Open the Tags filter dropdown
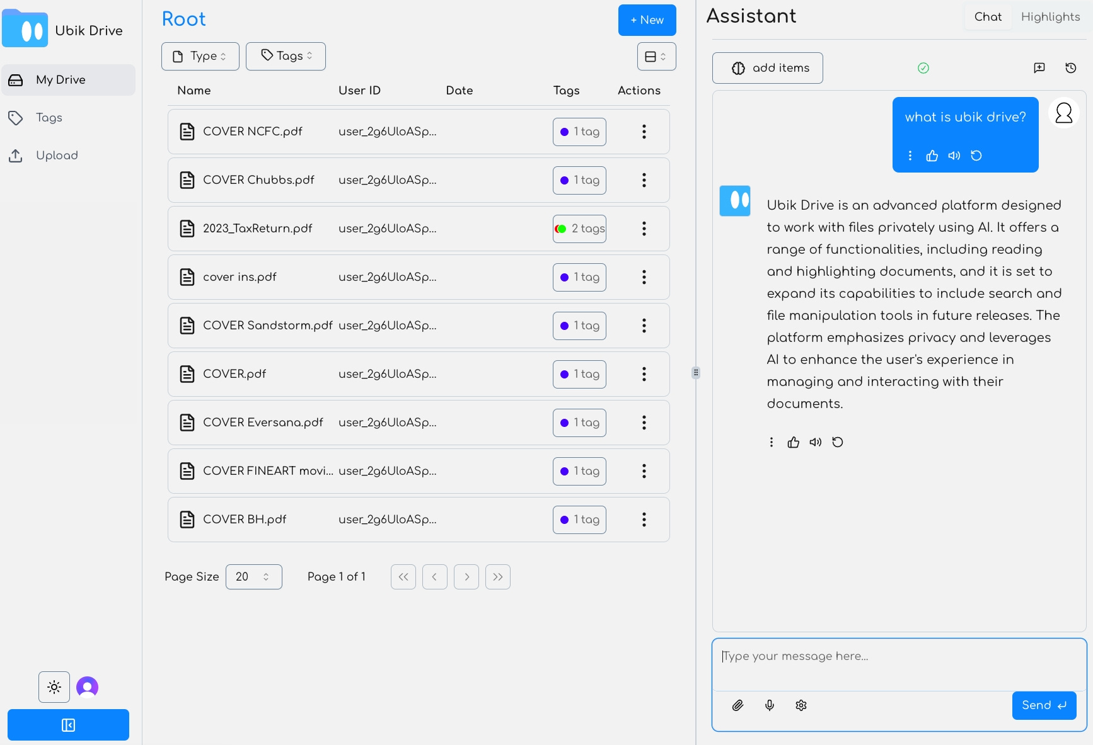This screenshot has height=745, width=1093. (x=286, y=56)
